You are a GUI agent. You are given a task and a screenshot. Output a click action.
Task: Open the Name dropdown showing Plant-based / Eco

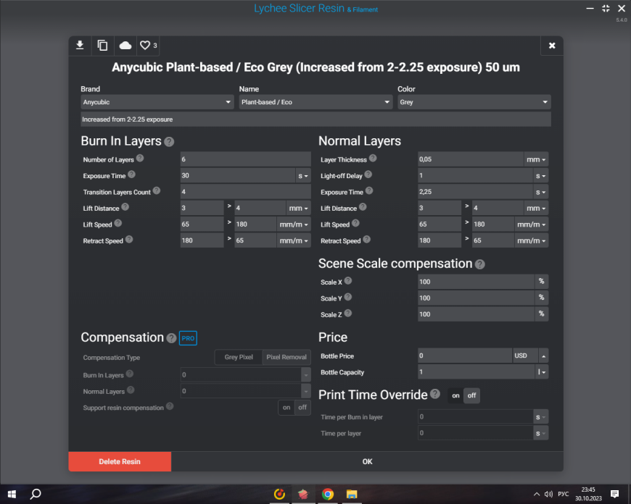(316, 102)
